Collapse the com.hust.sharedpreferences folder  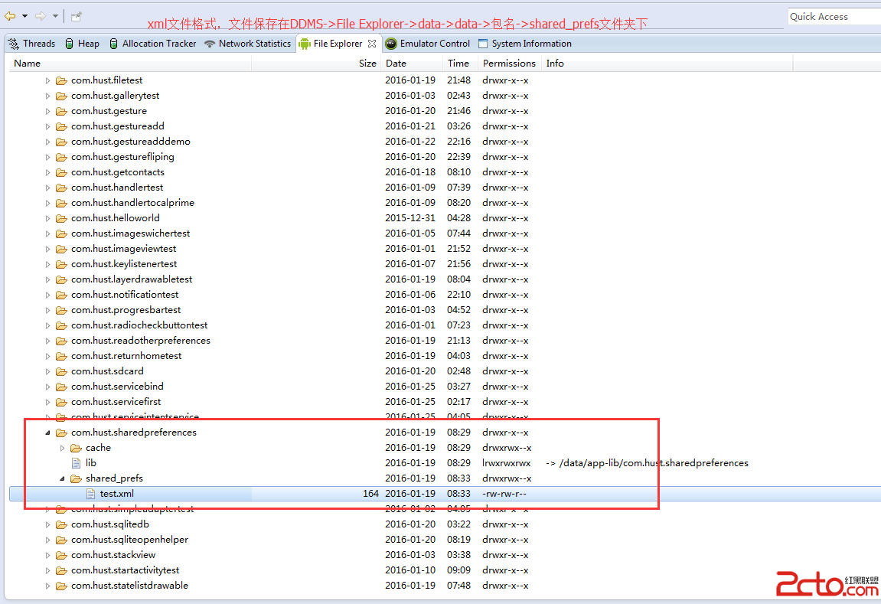47,433
